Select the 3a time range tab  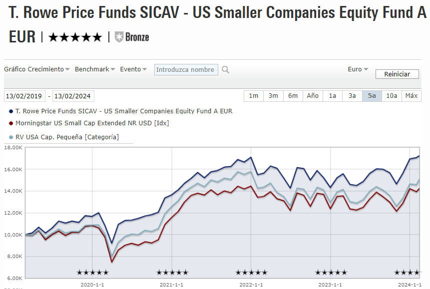[352, 96]
